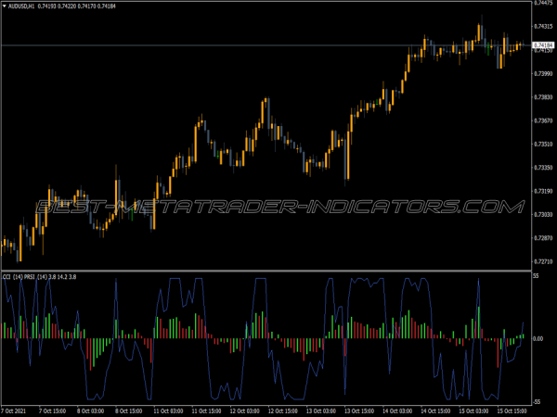Click the 11 Oct 03:00 time label
The image size is (557, 417).
coord(168,411)
